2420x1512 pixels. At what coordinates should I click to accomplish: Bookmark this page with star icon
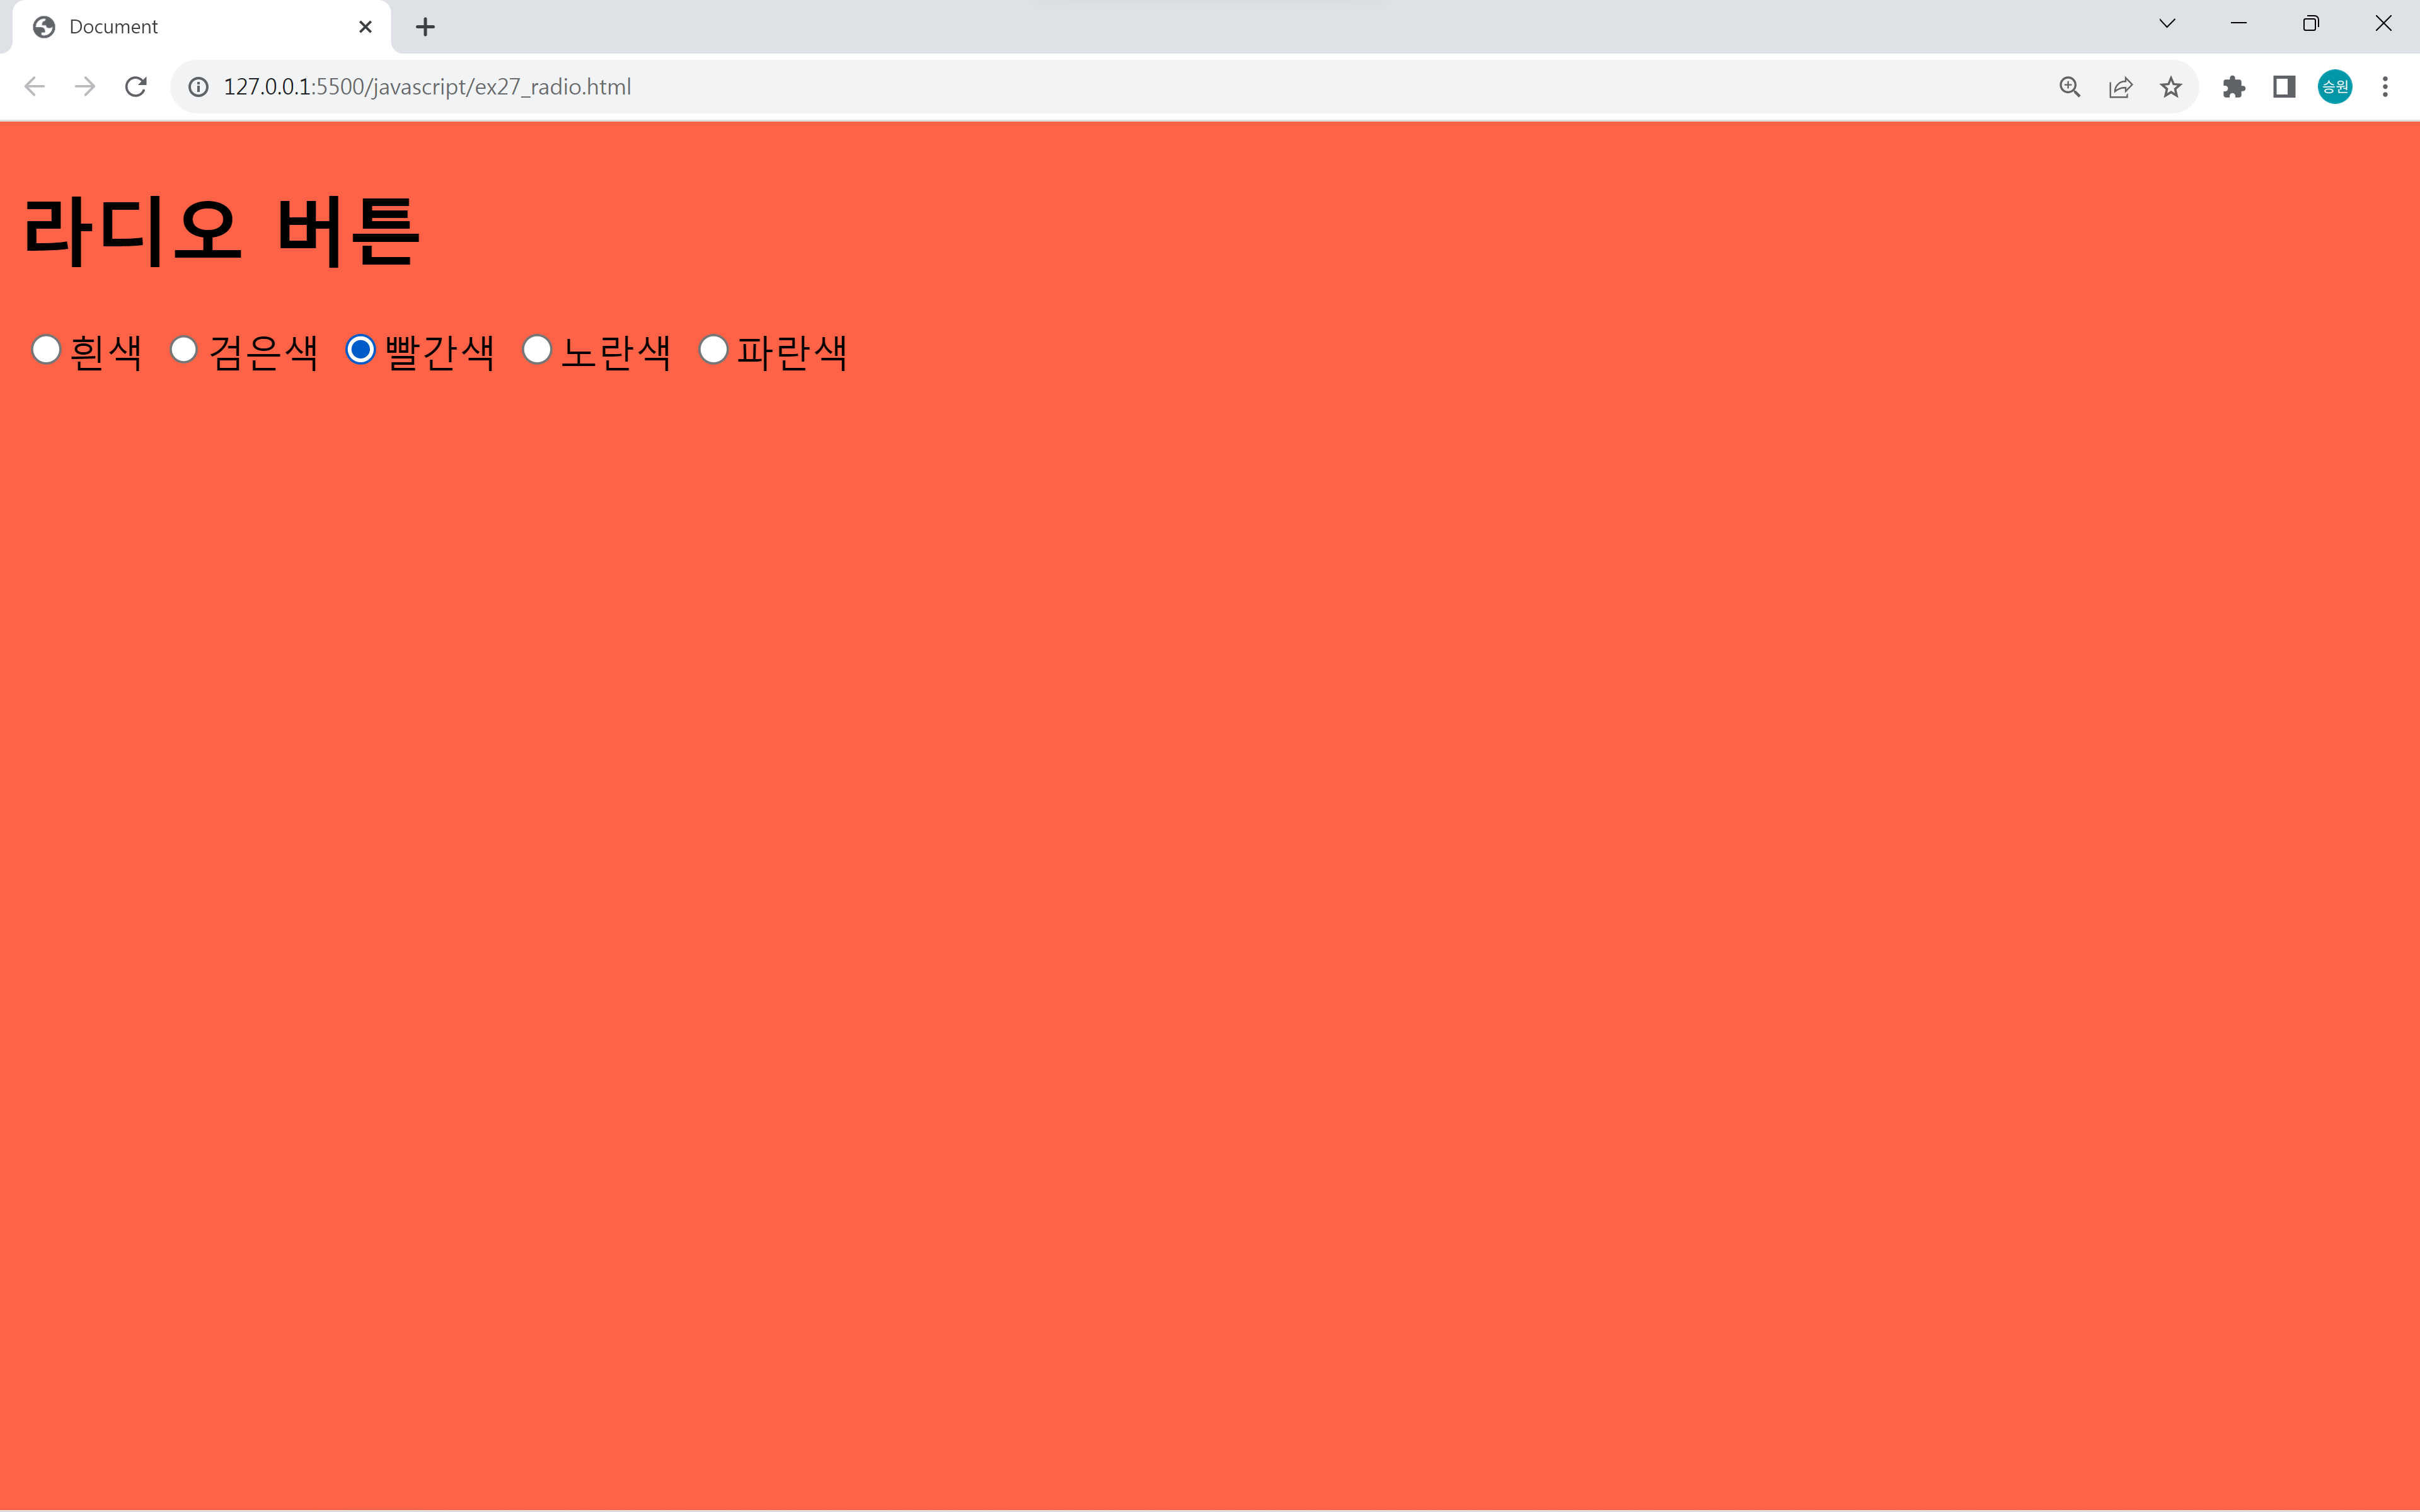tap(2170, 87)
